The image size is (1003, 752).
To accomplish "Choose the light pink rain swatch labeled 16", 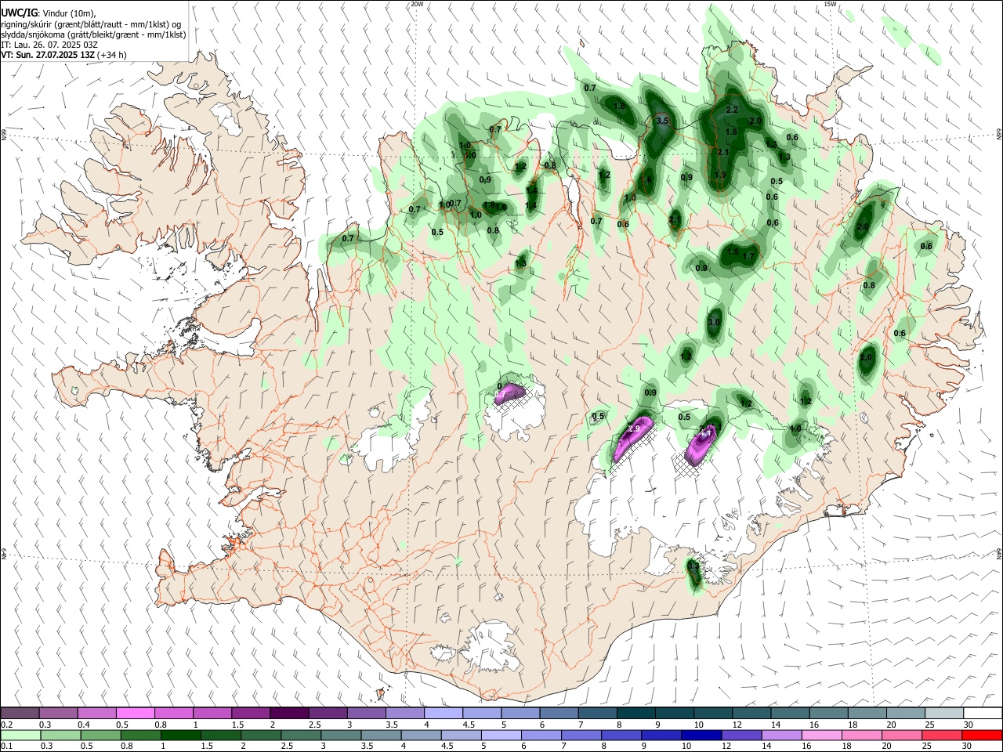I will pos(821,736).
